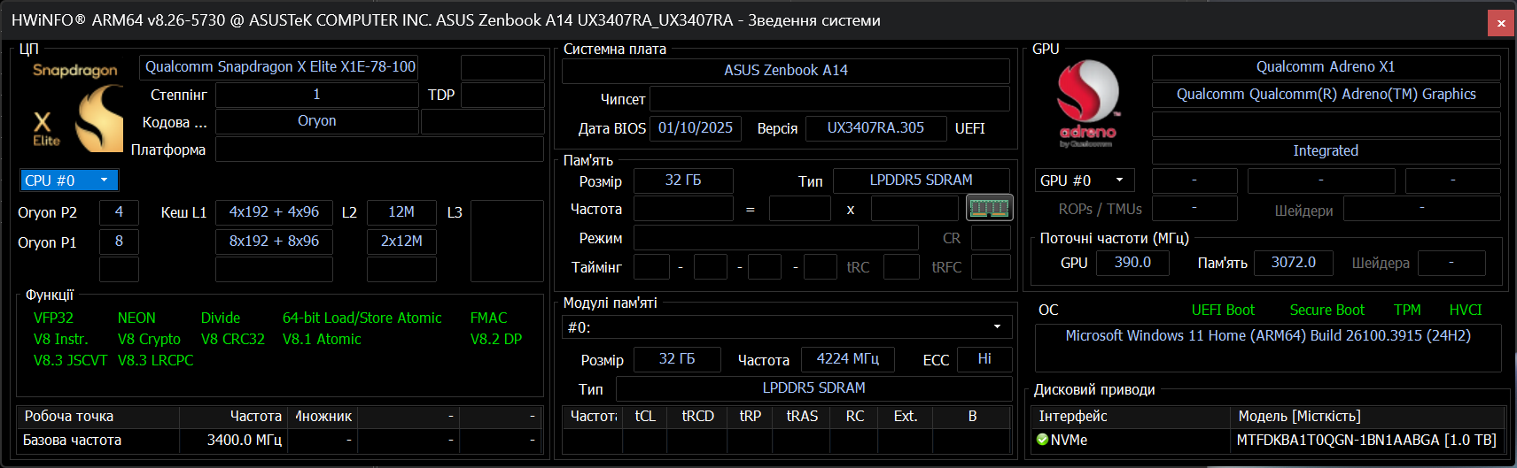
Task: Click the V8 Crypto feature label
Action: (149, 340)
